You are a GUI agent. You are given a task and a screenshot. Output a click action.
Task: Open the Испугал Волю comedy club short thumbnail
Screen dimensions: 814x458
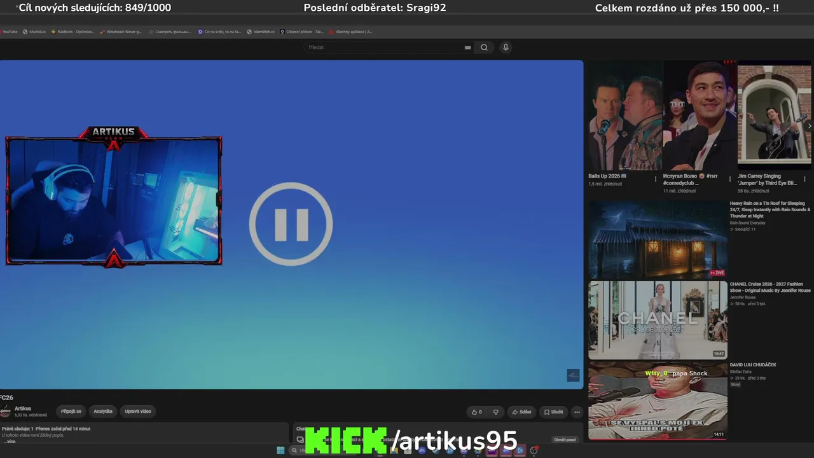click(700, 116)
